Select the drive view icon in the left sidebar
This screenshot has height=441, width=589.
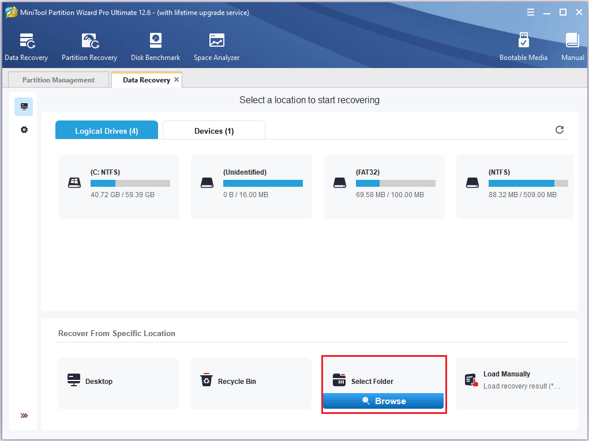(x=24, y=106)
